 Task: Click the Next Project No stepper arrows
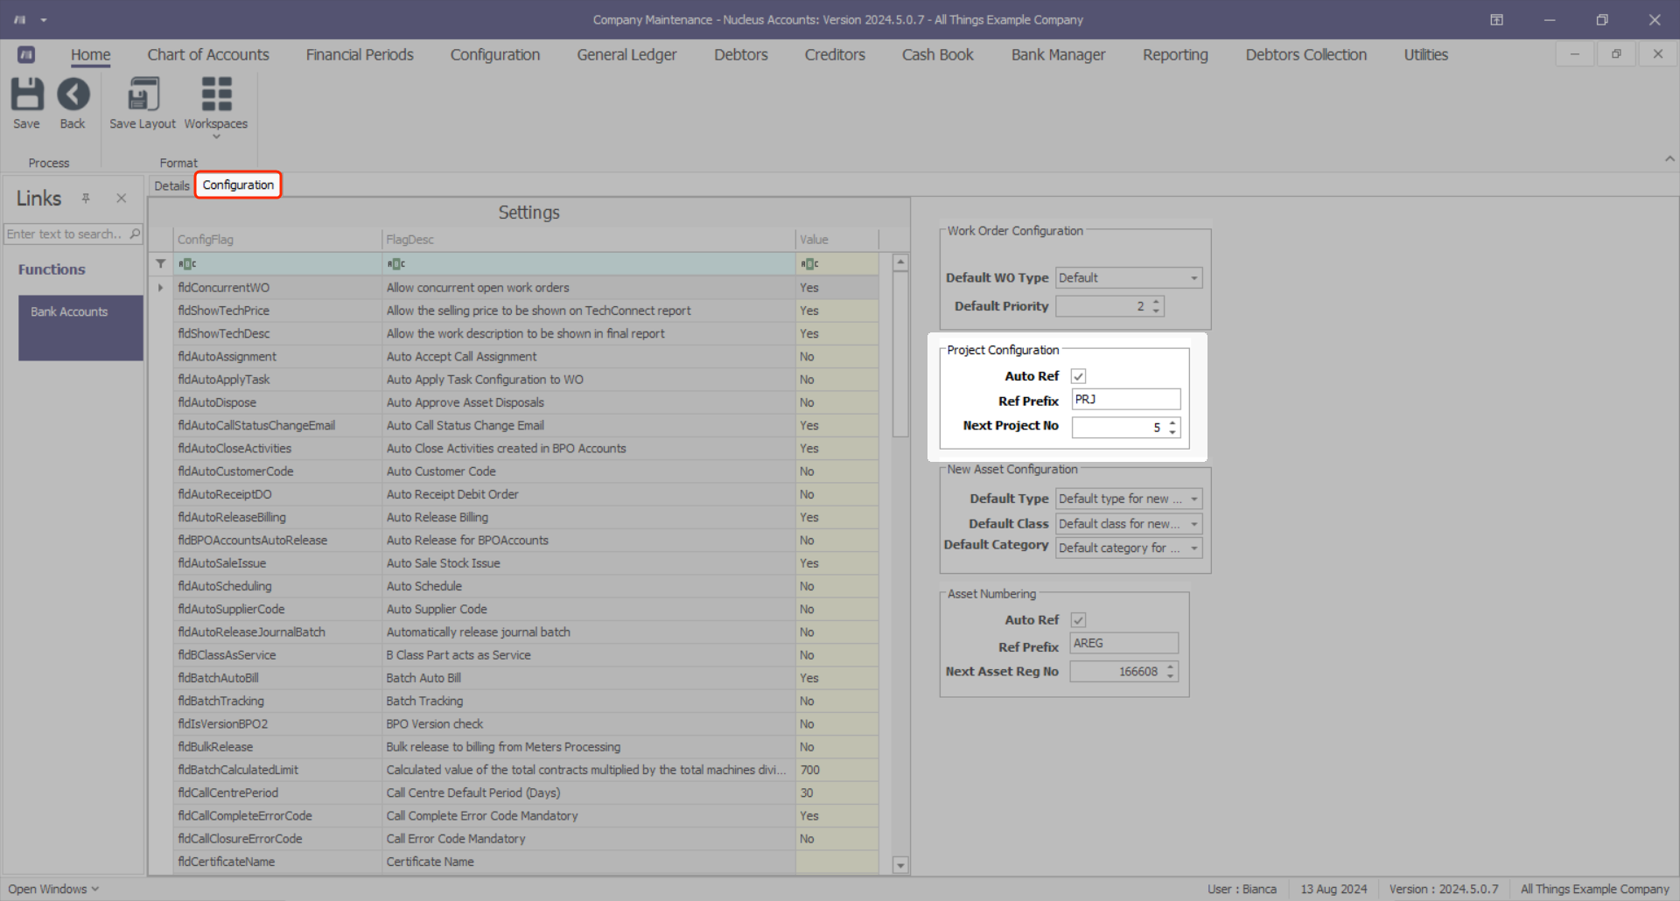[1172, 428]
